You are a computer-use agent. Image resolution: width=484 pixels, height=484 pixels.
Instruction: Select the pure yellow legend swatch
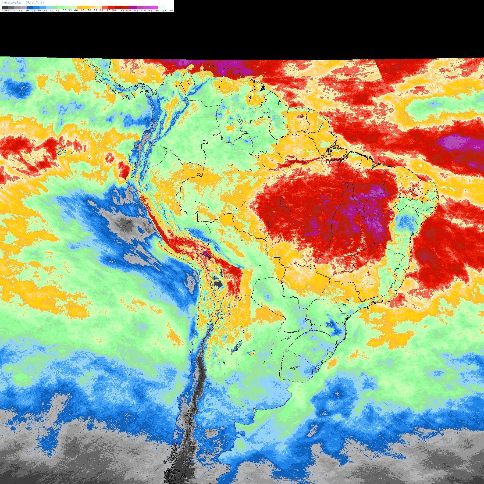[x=86, y=7]
